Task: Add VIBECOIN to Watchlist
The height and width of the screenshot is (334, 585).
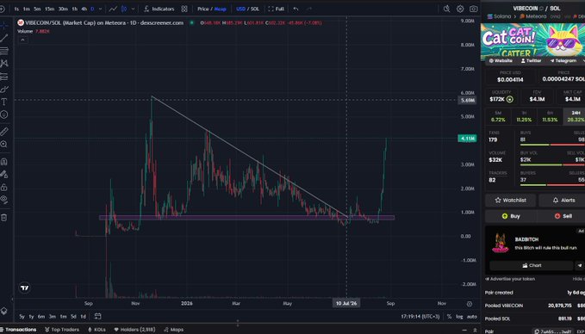Action: pos(510,201)
